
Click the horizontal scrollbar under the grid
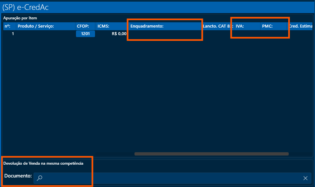[x=211, y=154]
